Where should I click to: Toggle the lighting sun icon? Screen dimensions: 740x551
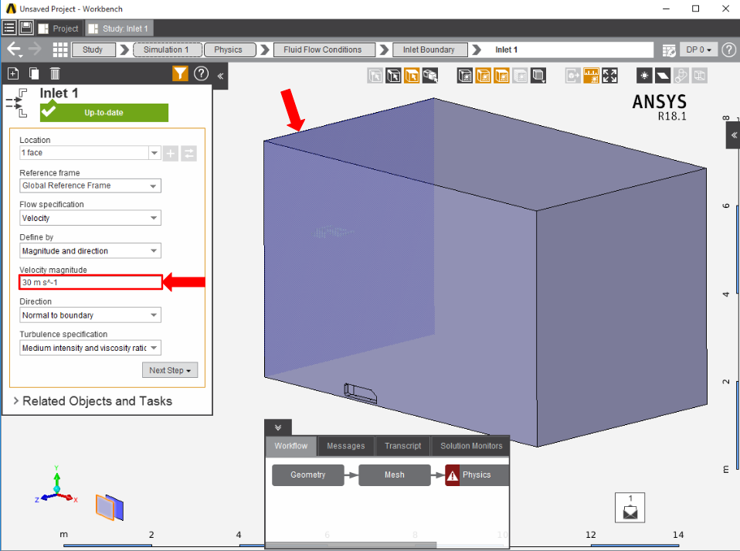[644, 76]
